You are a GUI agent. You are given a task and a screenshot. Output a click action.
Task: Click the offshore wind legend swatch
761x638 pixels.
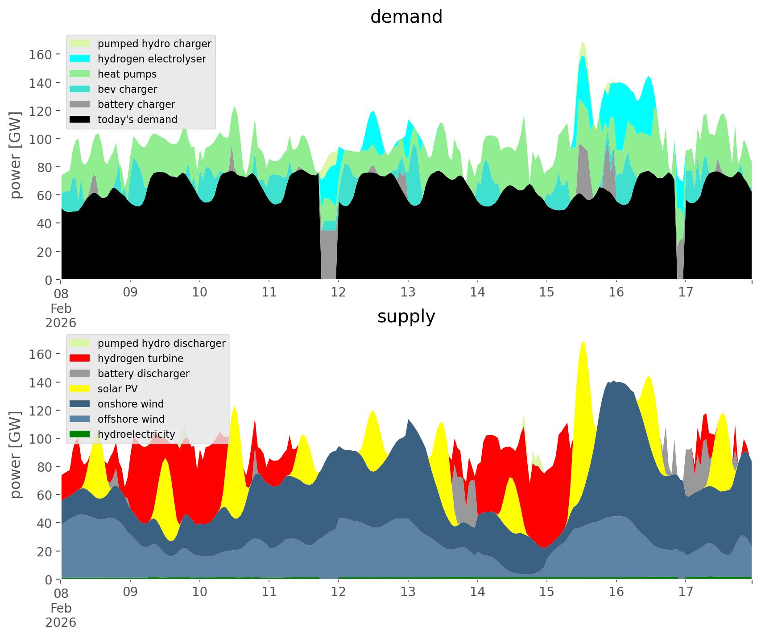point(80,419)
